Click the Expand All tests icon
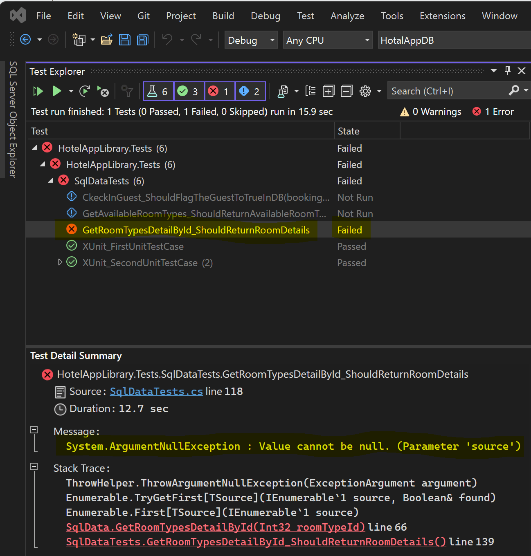 tap(328, 91)
